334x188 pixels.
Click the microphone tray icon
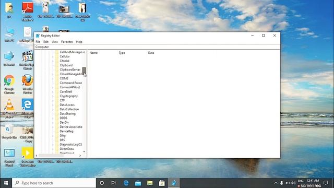pyautogui.click(x=281, y=183)
